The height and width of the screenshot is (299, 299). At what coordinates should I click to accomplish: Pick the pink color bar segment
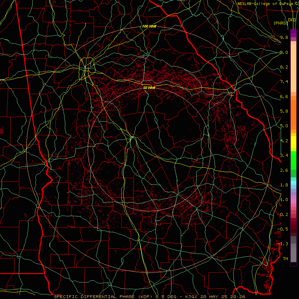[293, 201]
